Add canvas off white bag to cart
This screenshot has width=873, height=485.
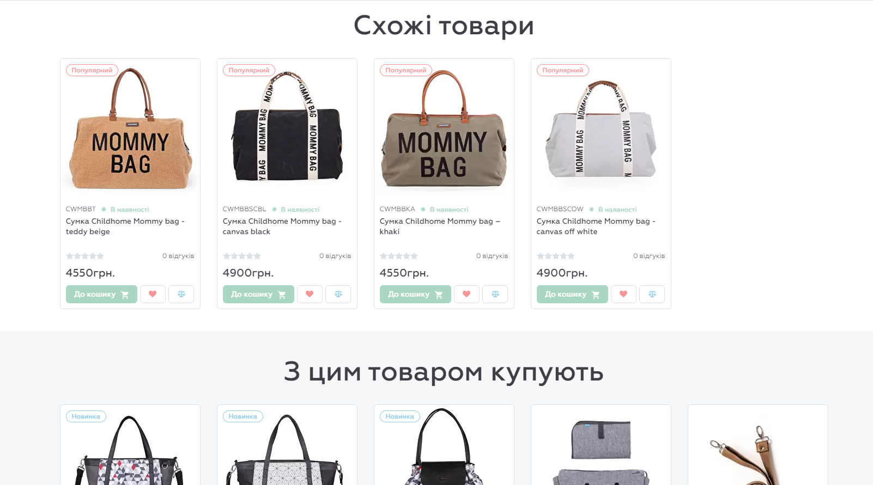[x=572, y=294]
